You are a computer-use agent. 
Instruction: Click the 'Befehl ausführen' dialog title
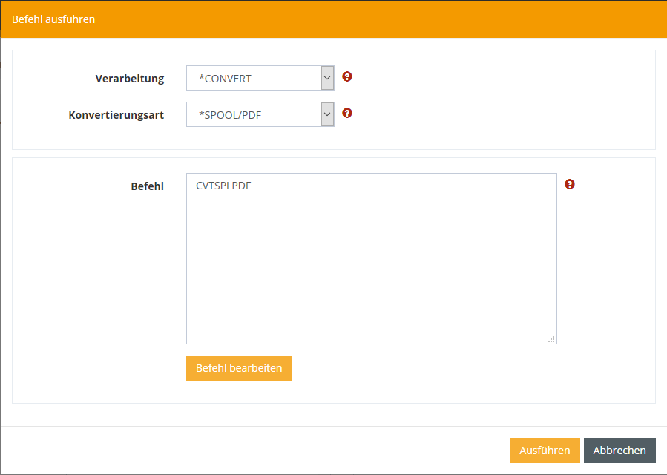coord(53,19)
